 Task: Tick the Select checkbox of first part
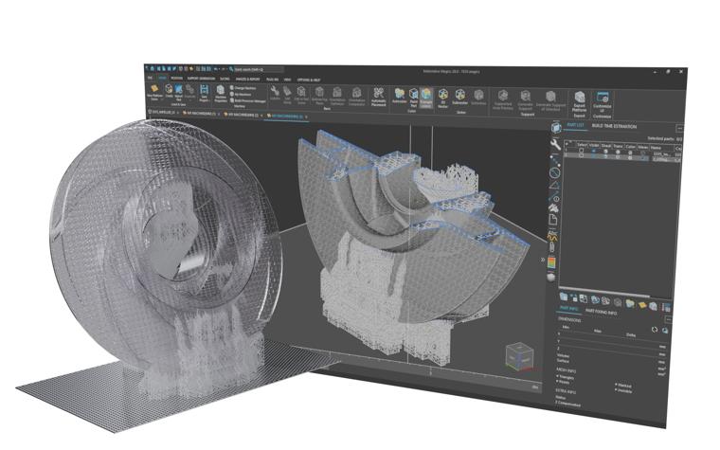pyautogui.click(x=581, y=152)
